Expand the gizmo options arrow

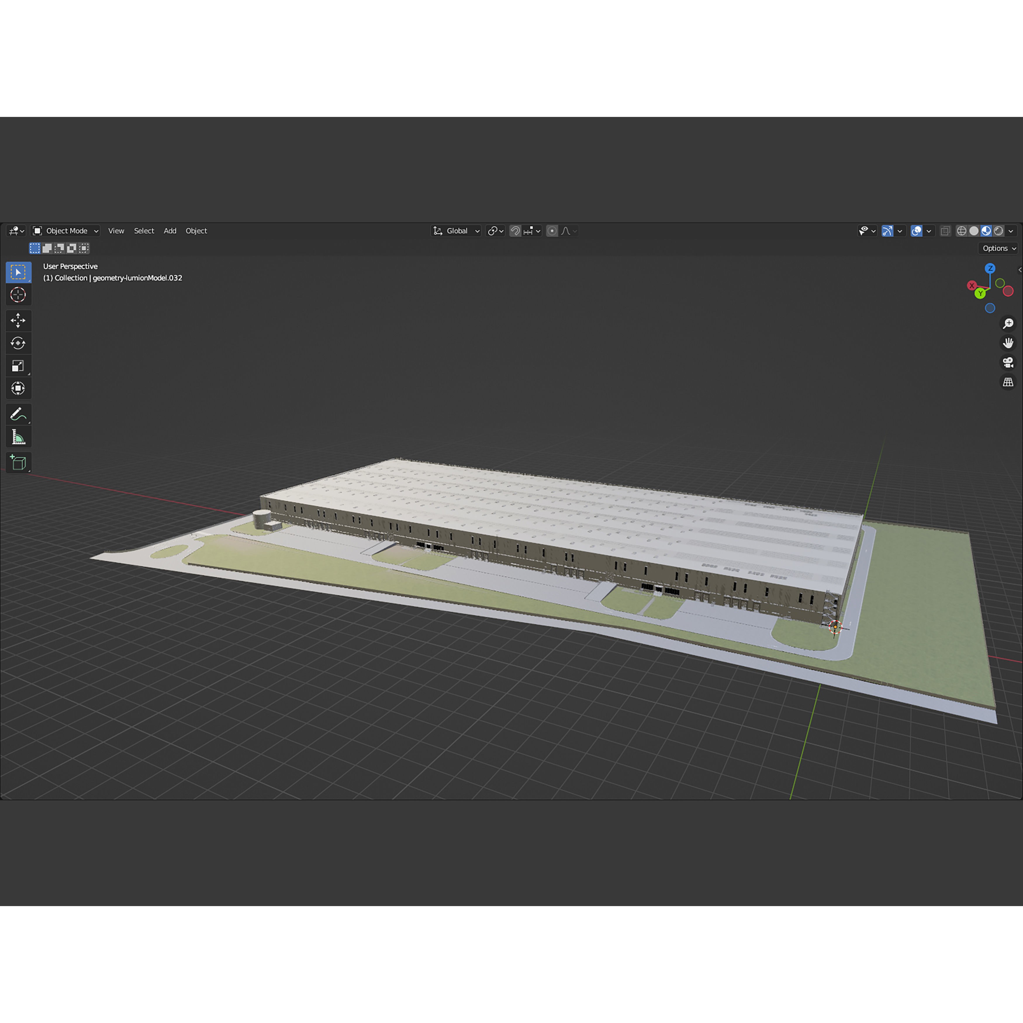(900, 231)
